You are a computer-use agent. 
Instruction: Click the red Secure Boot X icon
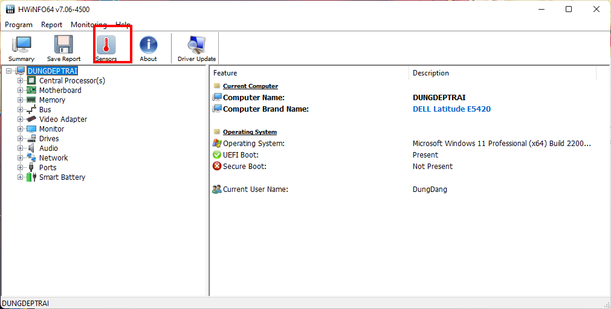217,166
